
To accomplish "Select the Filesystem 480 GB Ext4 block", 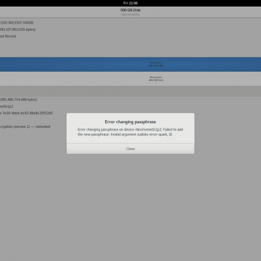I will point(130,79).
